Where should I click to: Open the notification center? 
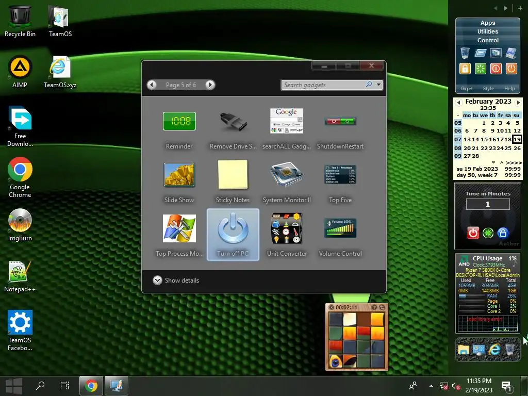[506, 386]
